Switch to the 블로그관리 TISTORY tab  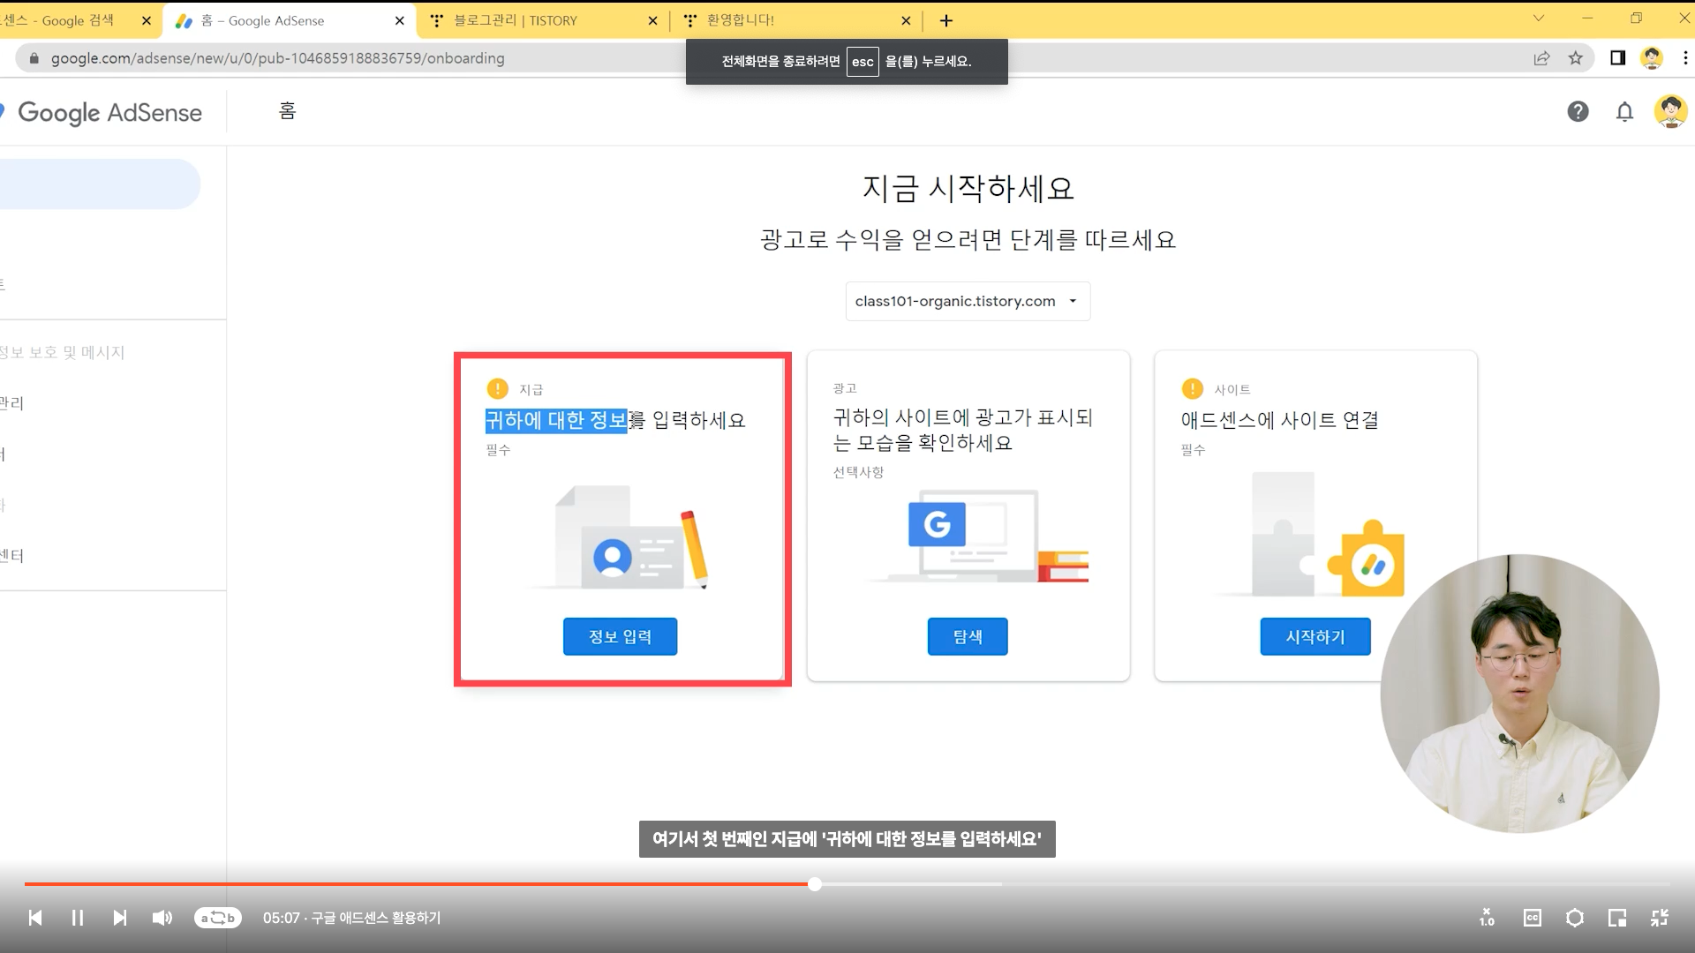point(530,20)
